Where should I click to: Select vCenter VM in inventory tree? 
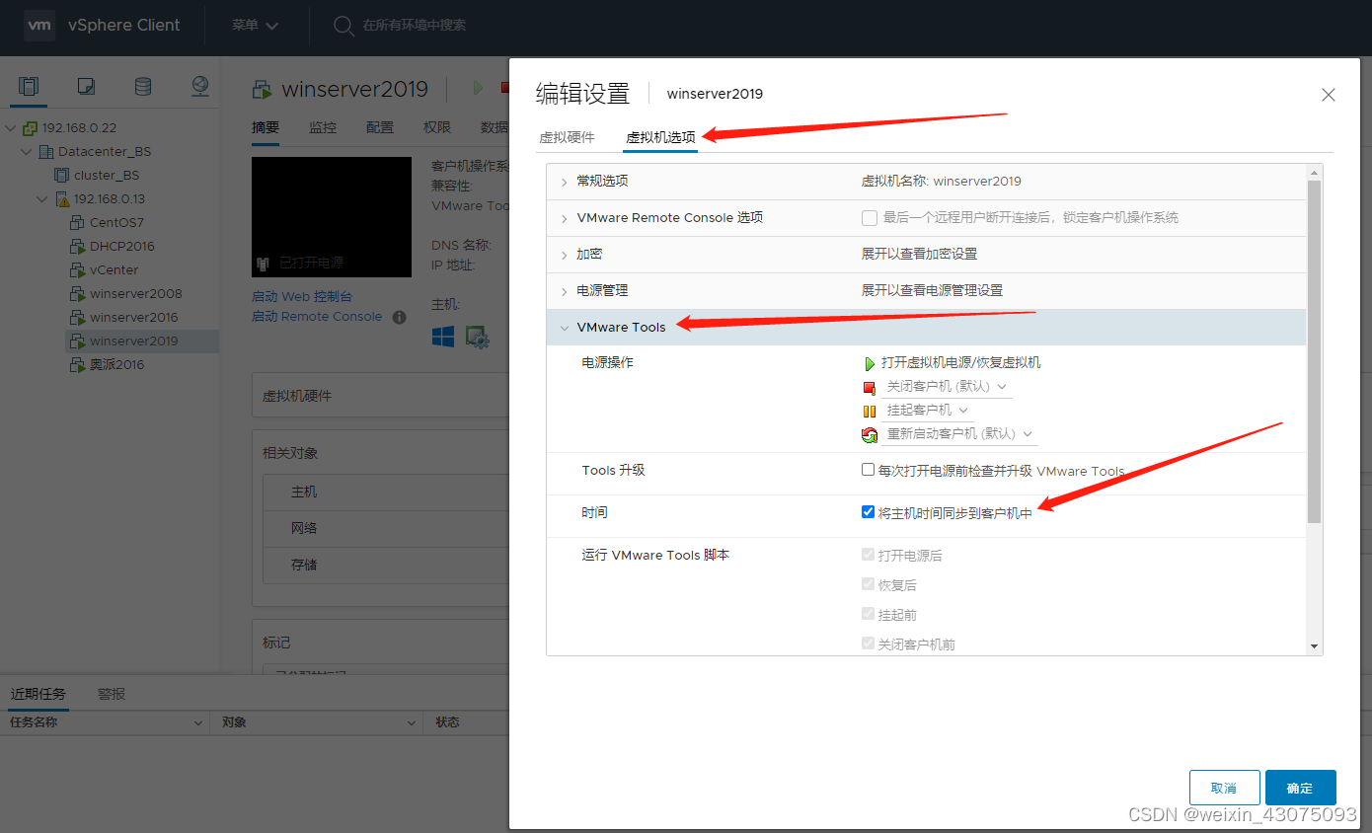pos(114,270)
